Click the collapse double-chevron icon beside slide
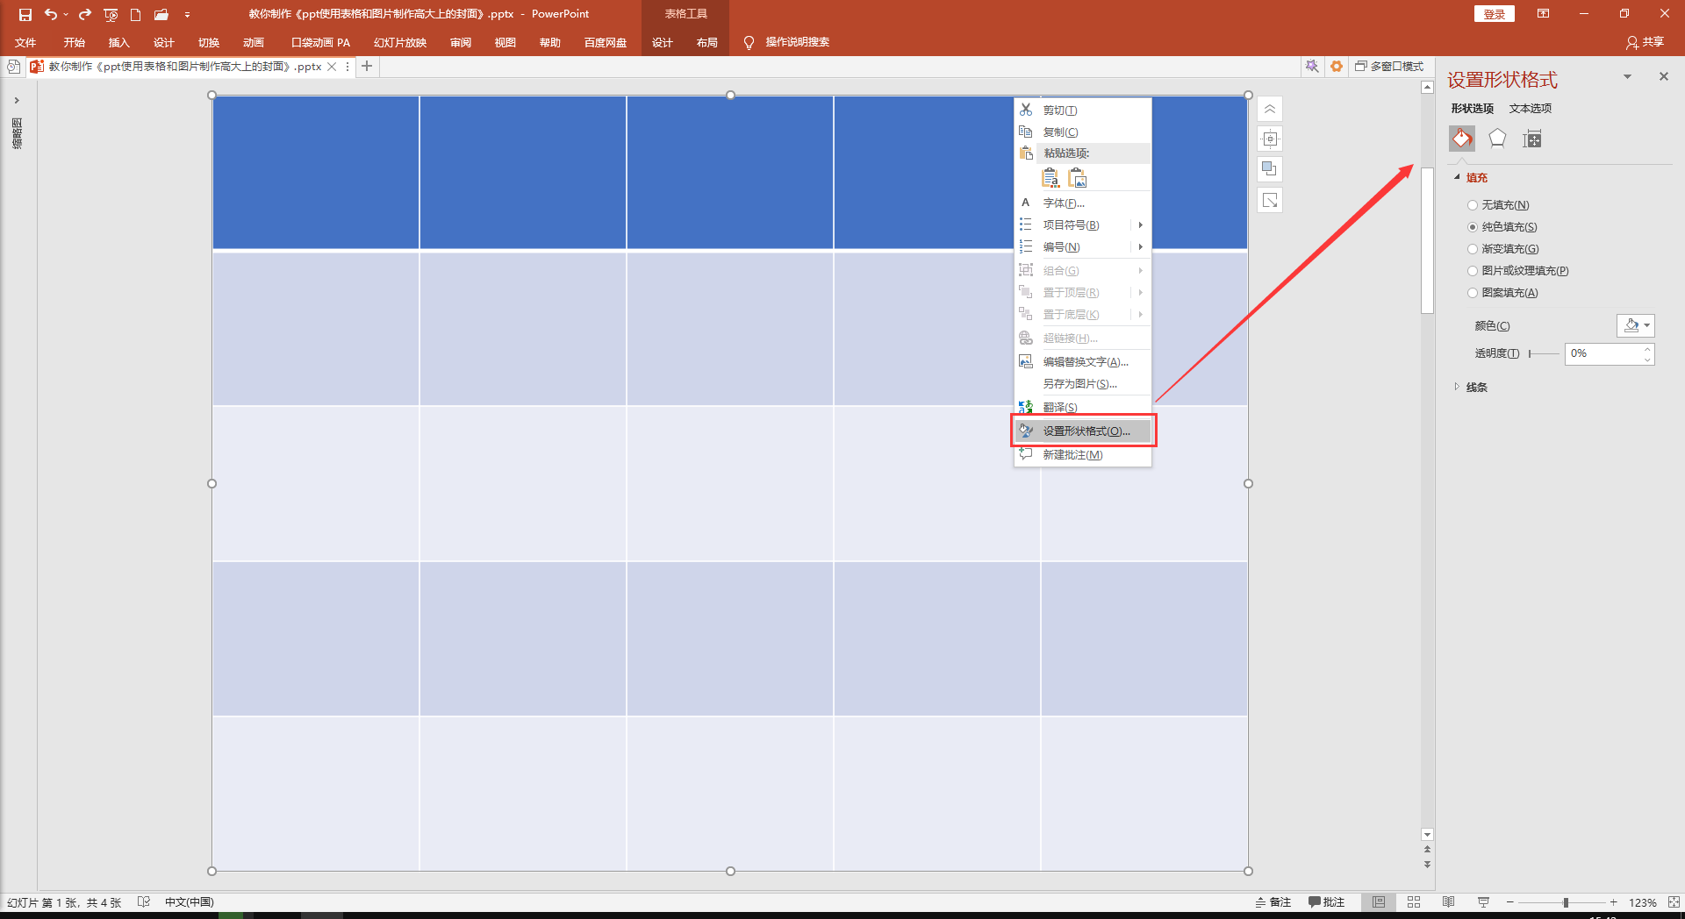 tap(1270, 110)
